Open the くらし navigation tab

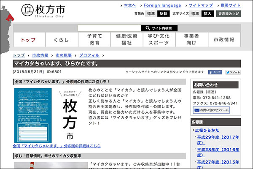(61, 40)
